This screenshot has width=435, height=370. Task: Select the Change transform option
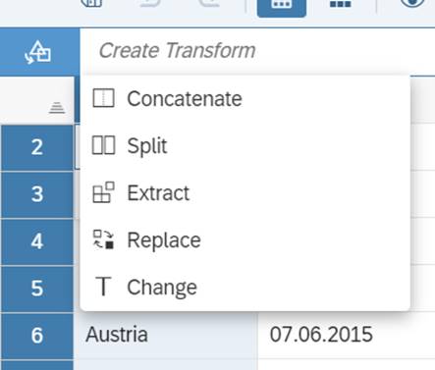coord(245,287)
